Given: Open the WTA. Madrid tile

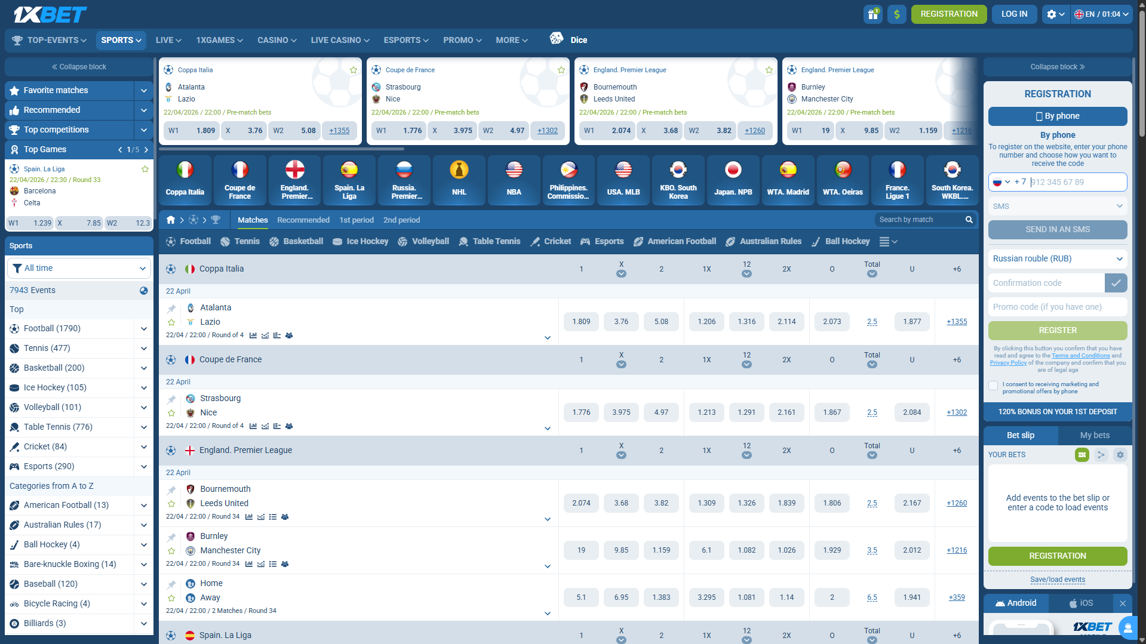Looking at the screenshot, I should 788,180.
